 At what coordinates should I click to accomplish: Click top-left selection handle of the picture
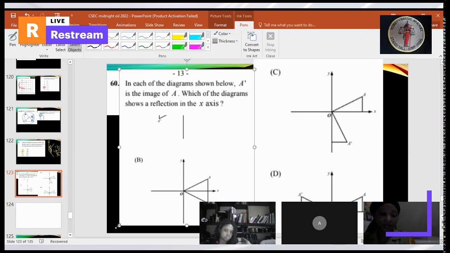coord(119,69)
